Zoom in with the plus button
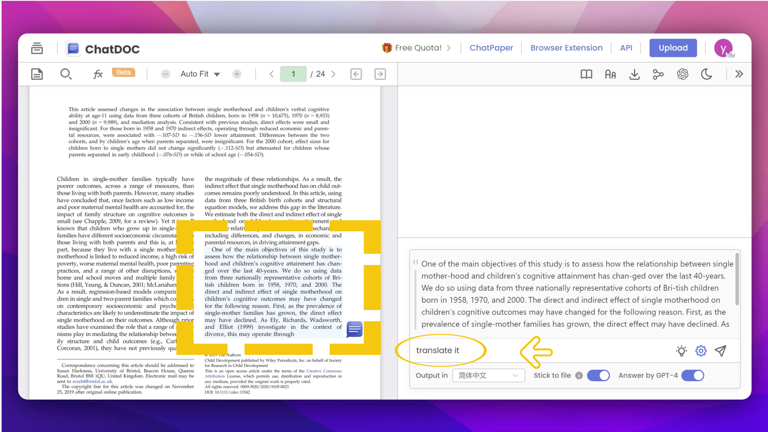The width and height of the screenshot is (768, 432). point(237,74)
